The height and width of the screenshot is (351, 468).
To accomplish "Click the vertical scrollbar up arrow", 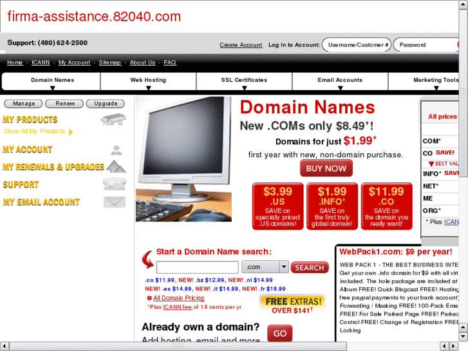I will click(463, 5).
